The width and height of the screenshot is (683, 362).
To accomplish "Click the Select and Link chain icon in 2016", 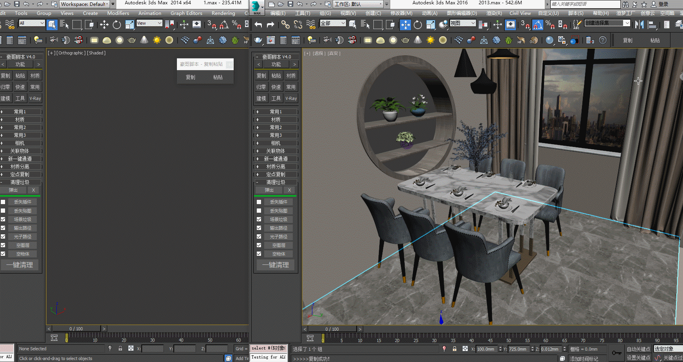I will (x=285, y=25).
